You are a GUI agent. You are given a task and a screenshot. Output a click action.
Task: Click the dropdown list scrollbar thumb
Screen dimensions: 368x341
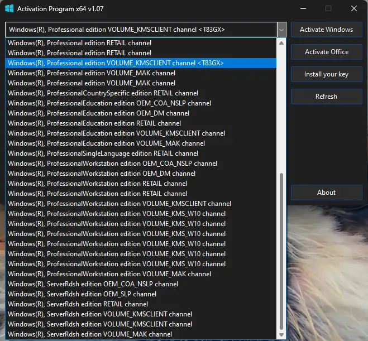pos(281,251)
